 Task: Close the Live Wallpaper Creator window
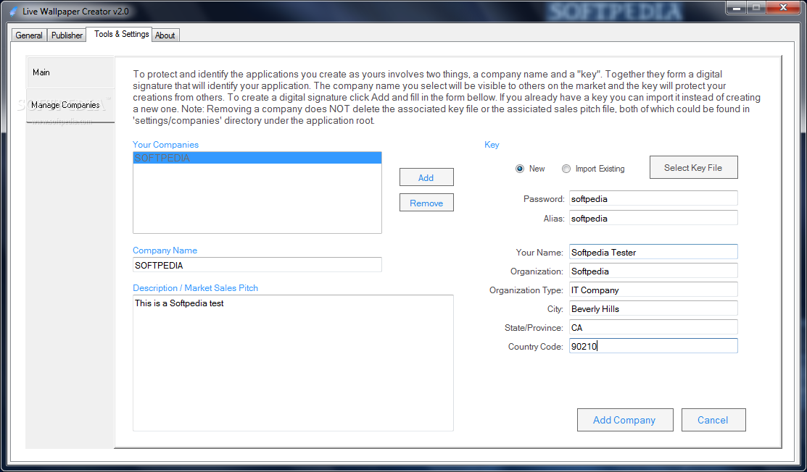[x=782, y=7]
